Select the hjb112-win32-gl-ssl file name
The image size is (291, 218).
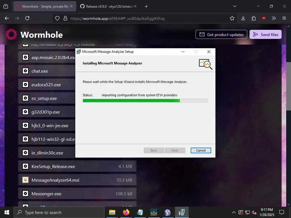[53, 139]
